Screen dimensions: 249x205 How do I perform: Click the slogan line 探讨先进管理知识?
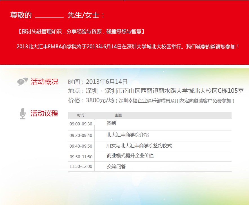point(81,31)
